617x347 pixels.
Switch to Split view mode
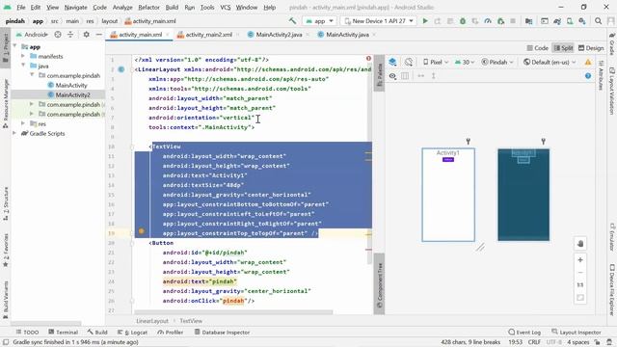[x=563, y=48]
